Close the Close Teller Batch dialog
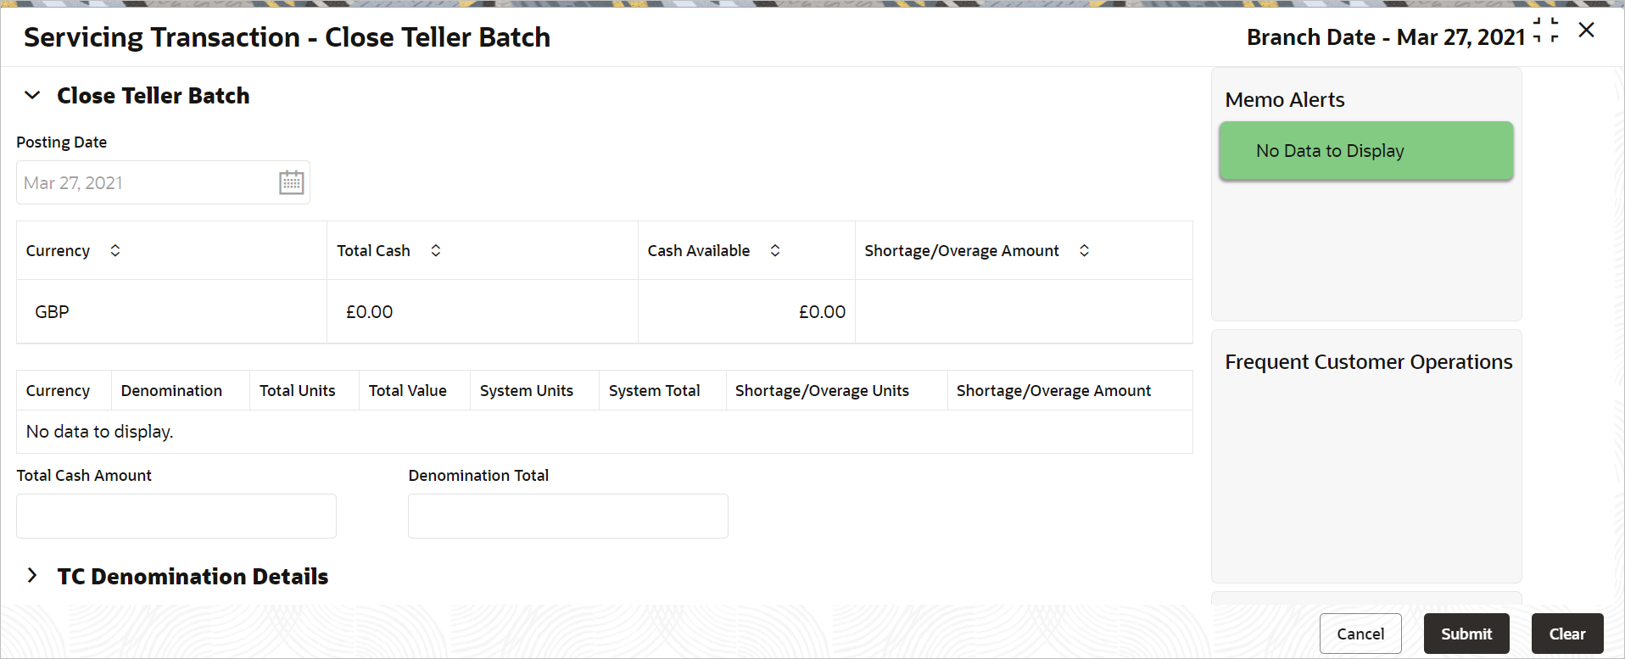 (x=1587, y=31)
